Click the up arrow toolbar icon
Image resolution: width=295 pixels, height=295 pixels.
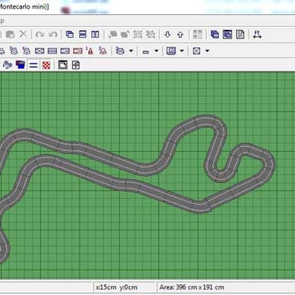click(180, 35)
